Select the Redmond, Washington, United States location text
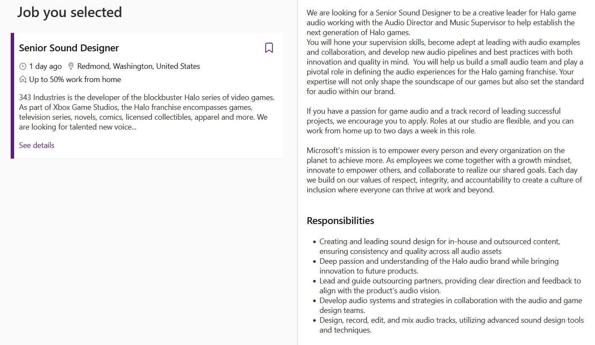595x345 pixels. 139,66
